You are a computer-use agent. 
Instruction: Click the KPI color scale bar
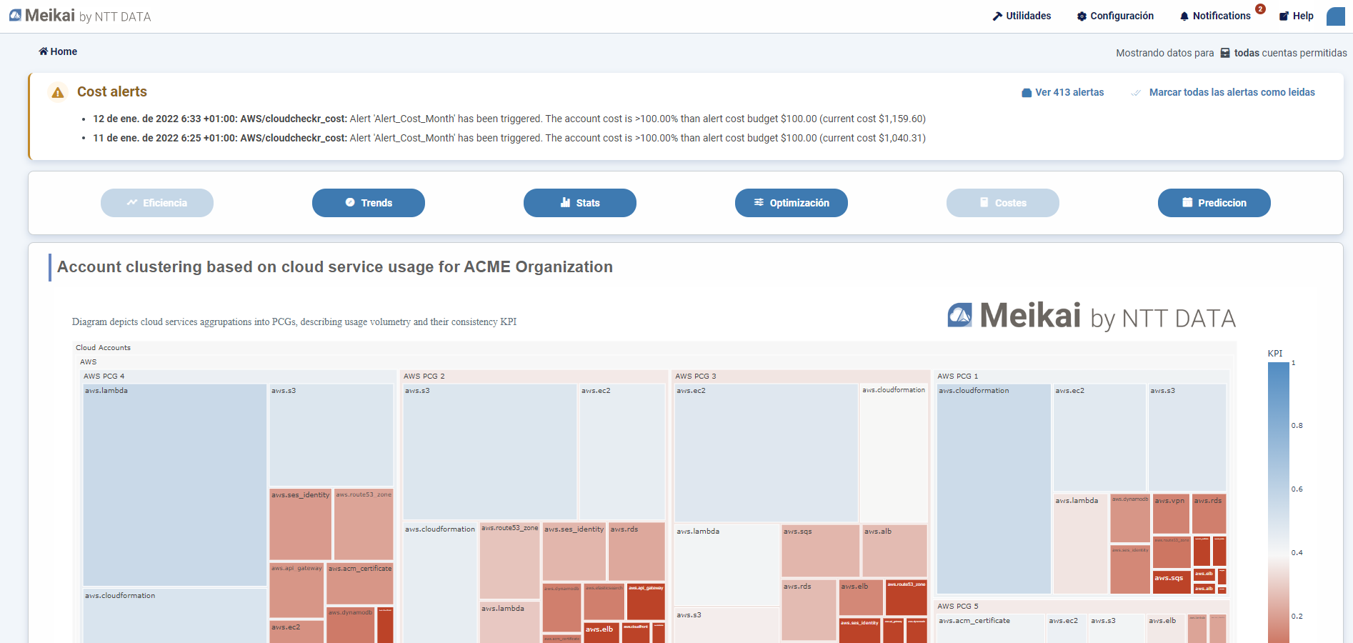click(x=1279, y=502)
